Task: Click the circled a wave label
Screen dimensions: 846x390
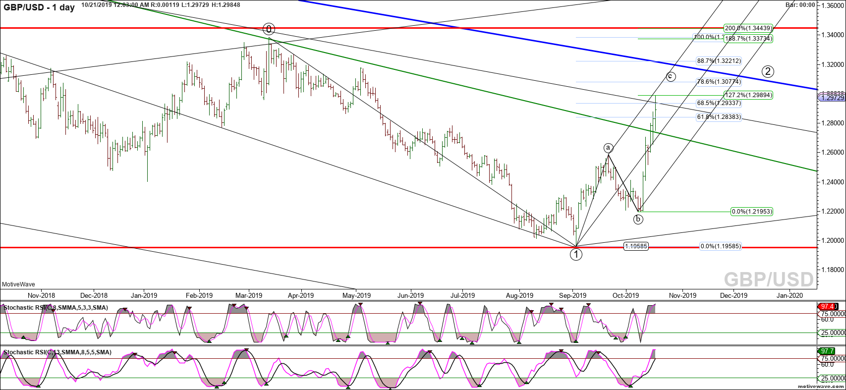Action: 609,148
